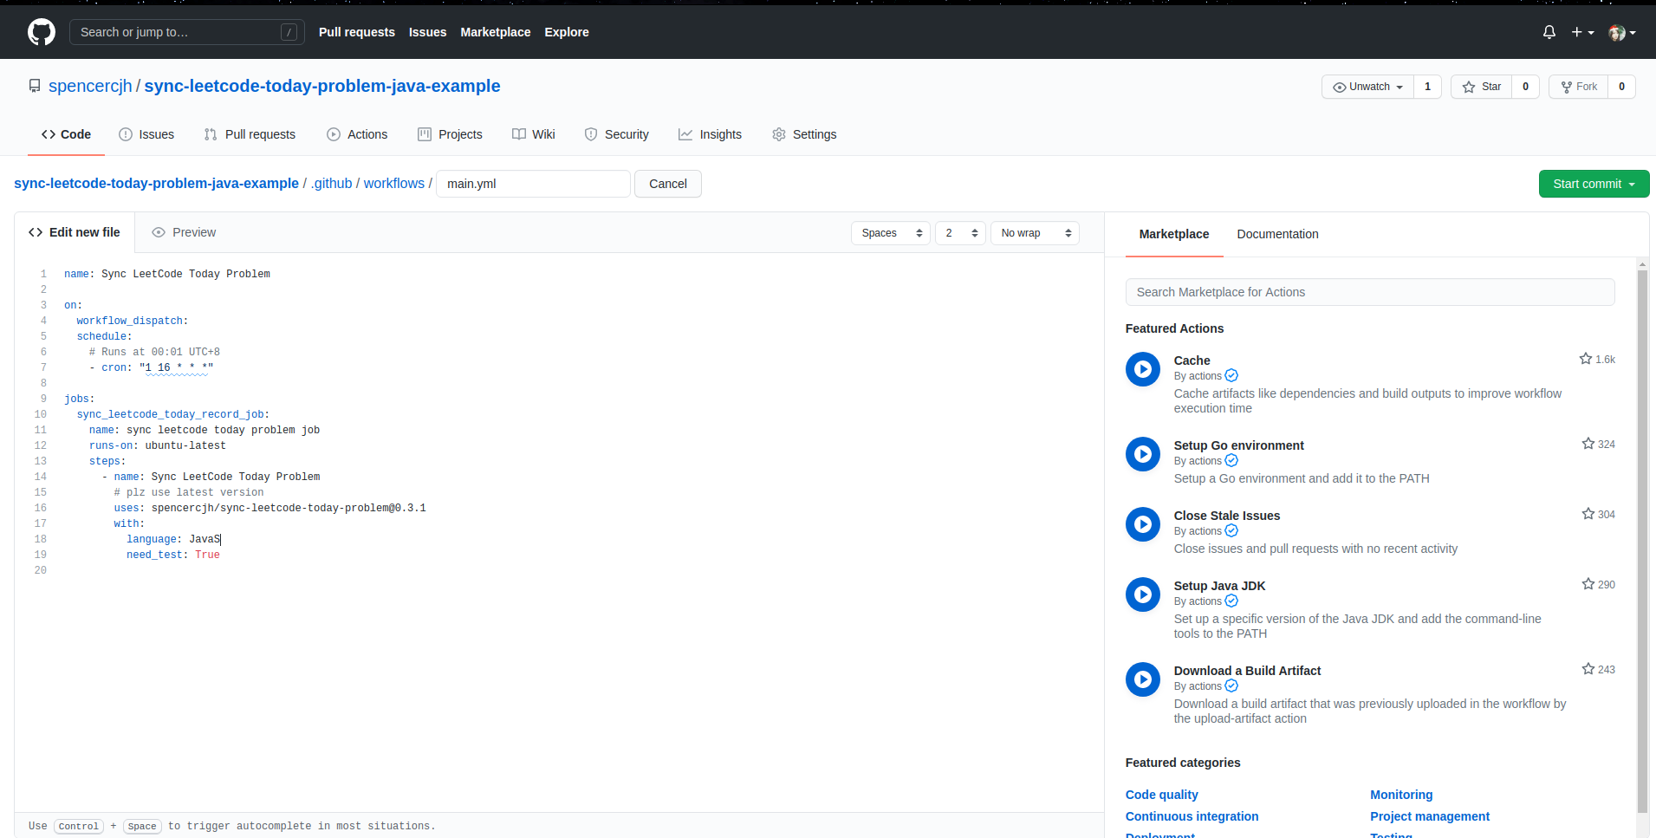Open the spencercjh owner link
Screen dimensions: 1656x838
(x=90, y=86)
